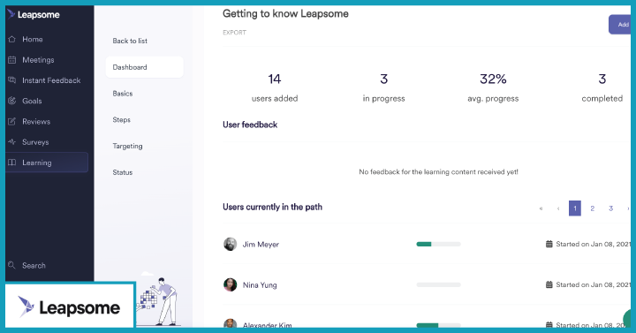This screenshot has width=636, height=333.
Task: Select the Dashboard tab
Action: (x=144, y=67)
